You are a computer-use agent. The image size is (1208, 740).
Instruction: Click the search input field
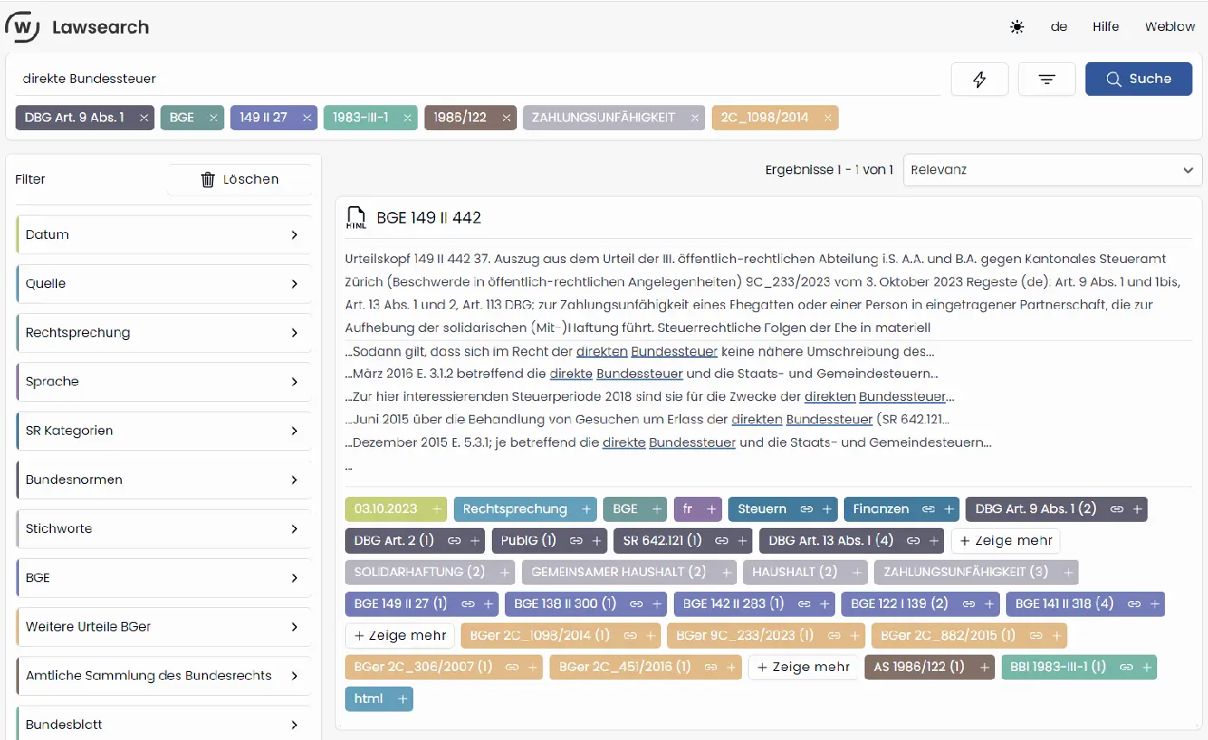click(x=475, y=78)
